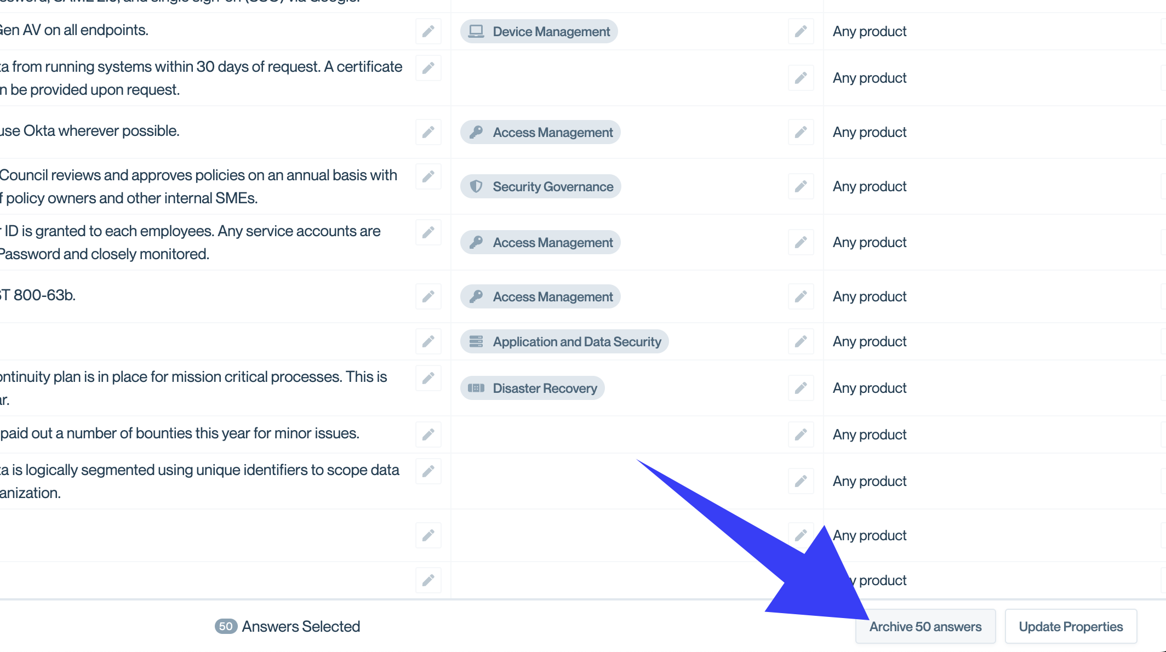Click the Security Governance shield icon
This screenshot has height=652, width=1166.
pos(477,187)
